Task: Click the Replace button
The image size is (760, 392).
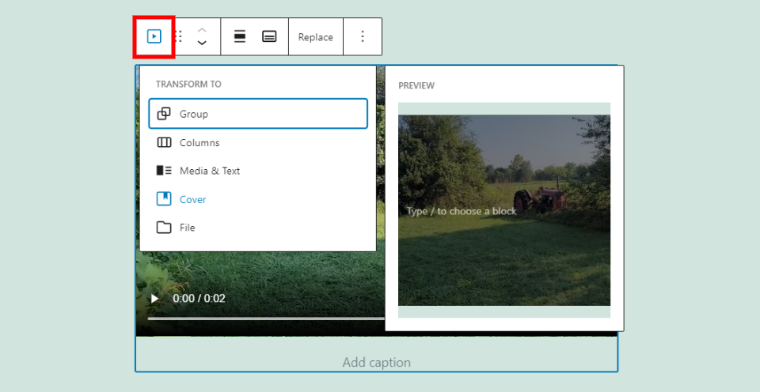Action: point(315,37)
